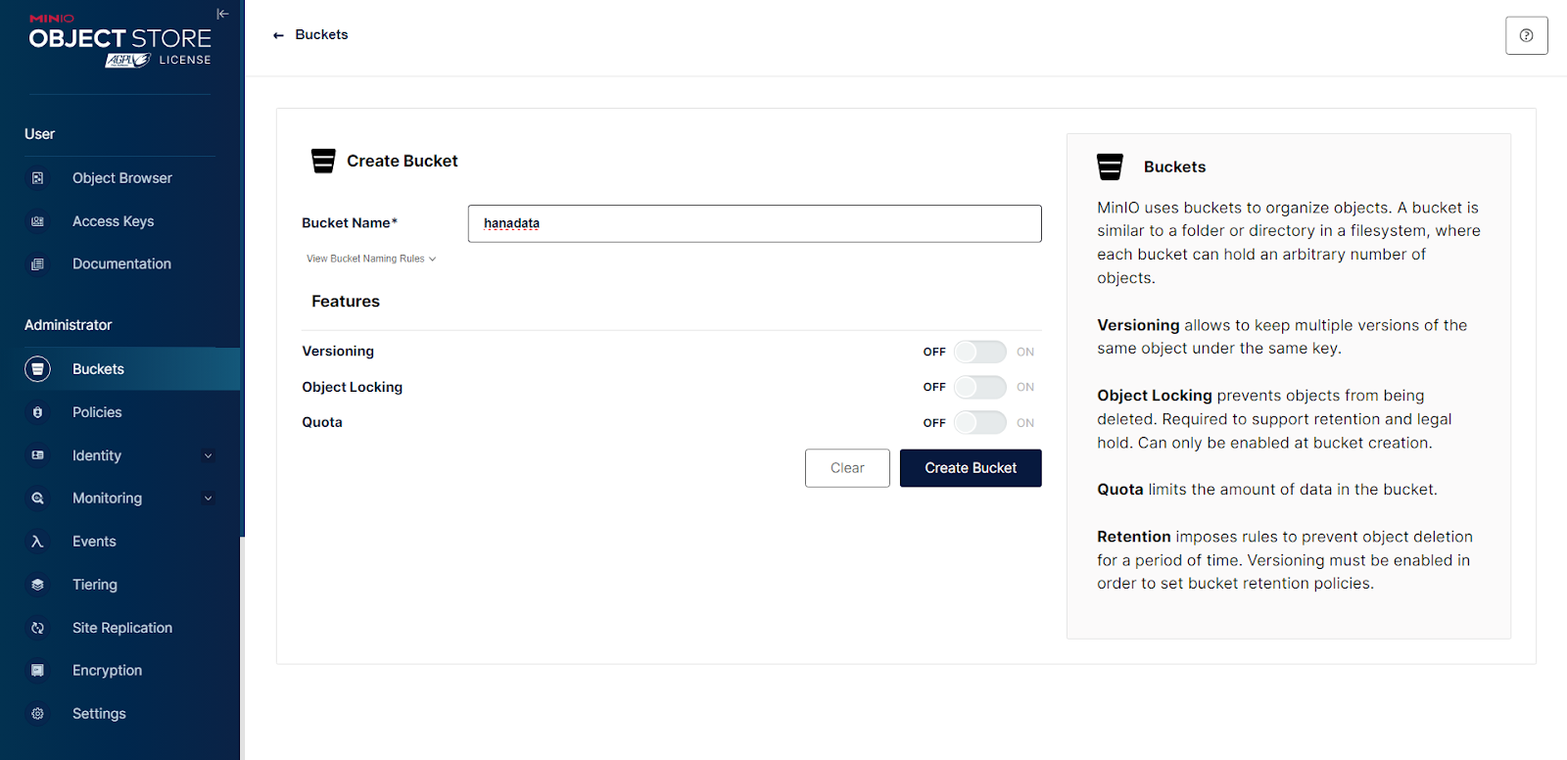1567x760 pixels.
Task: Open Documentation from the sidebar
Action: point(121,264)
